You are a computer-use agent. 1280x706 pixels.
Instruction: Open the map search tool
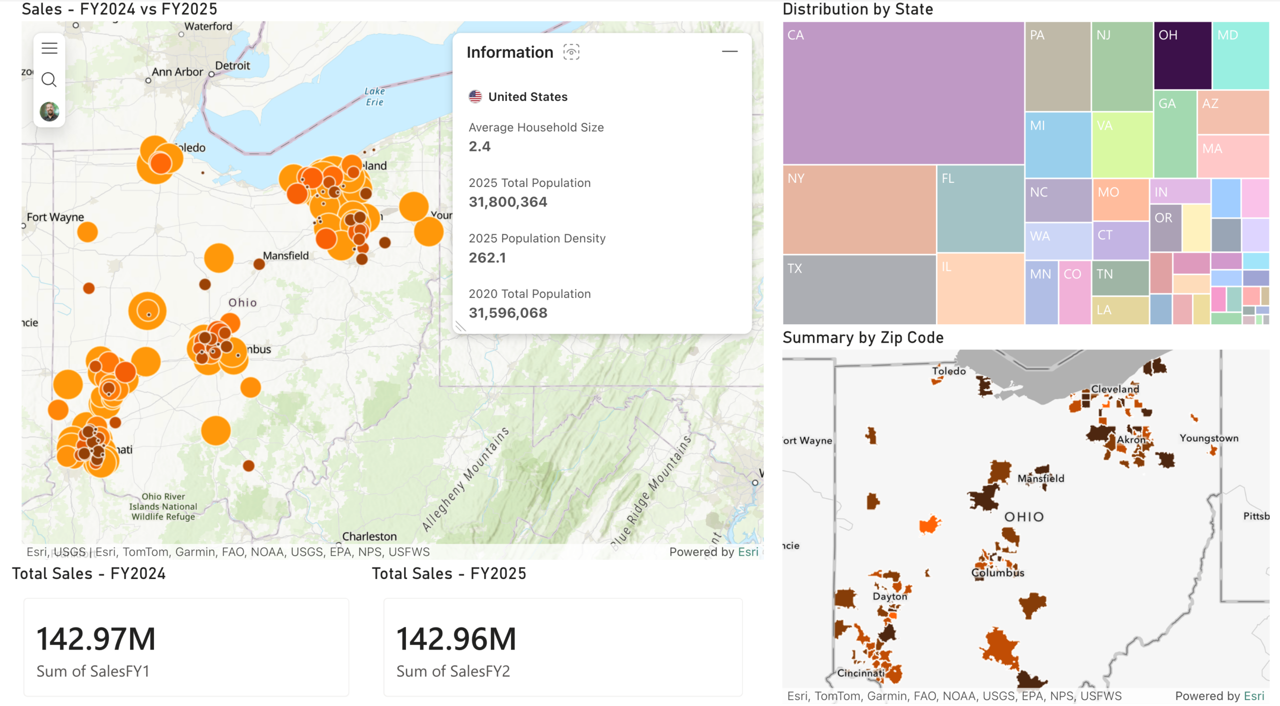pyautogui.click(x=49, y=79)
